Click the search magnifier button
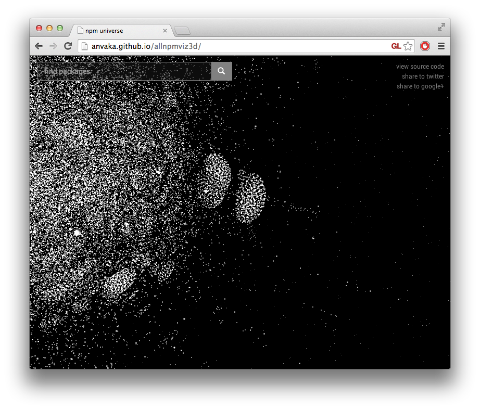This screenshot has height=410, width=480. pos(221,71)
